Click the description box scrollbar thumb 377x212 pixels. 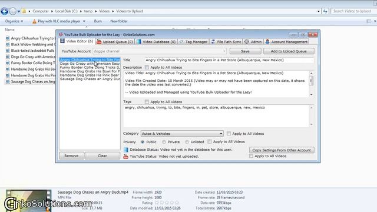[311, 81]
